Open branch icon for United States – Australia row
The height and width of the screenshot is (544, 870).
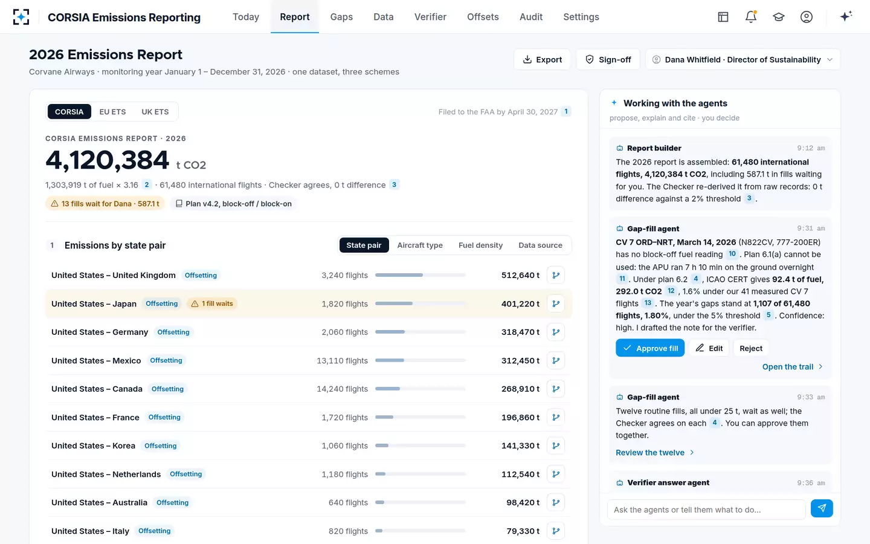(x=556, y=503)
